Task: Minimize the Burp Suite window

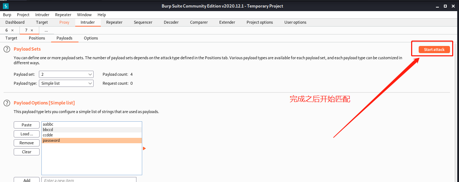Action: (438, 6)
